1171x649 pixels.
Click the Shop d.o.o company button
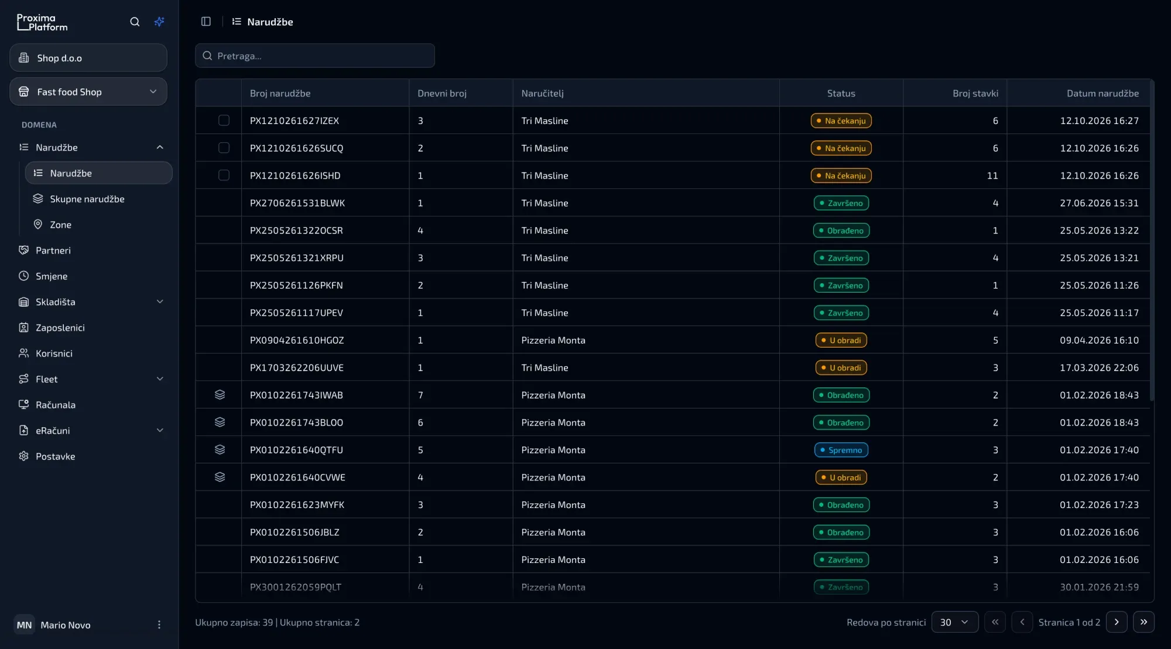coord(88,58)
